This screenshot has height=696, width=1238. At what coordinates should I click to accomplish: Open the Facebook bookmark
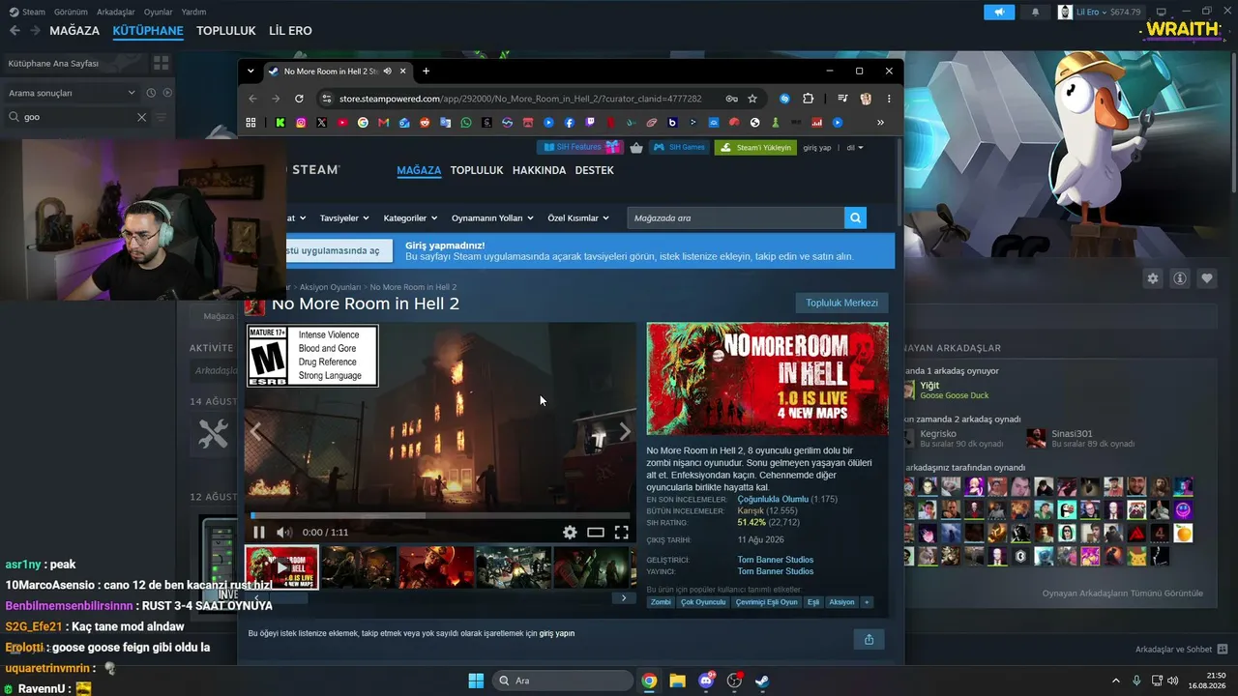(569, 123)
